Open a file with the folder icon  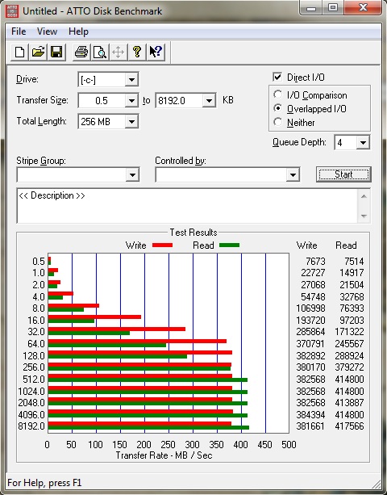coord(38,52)
